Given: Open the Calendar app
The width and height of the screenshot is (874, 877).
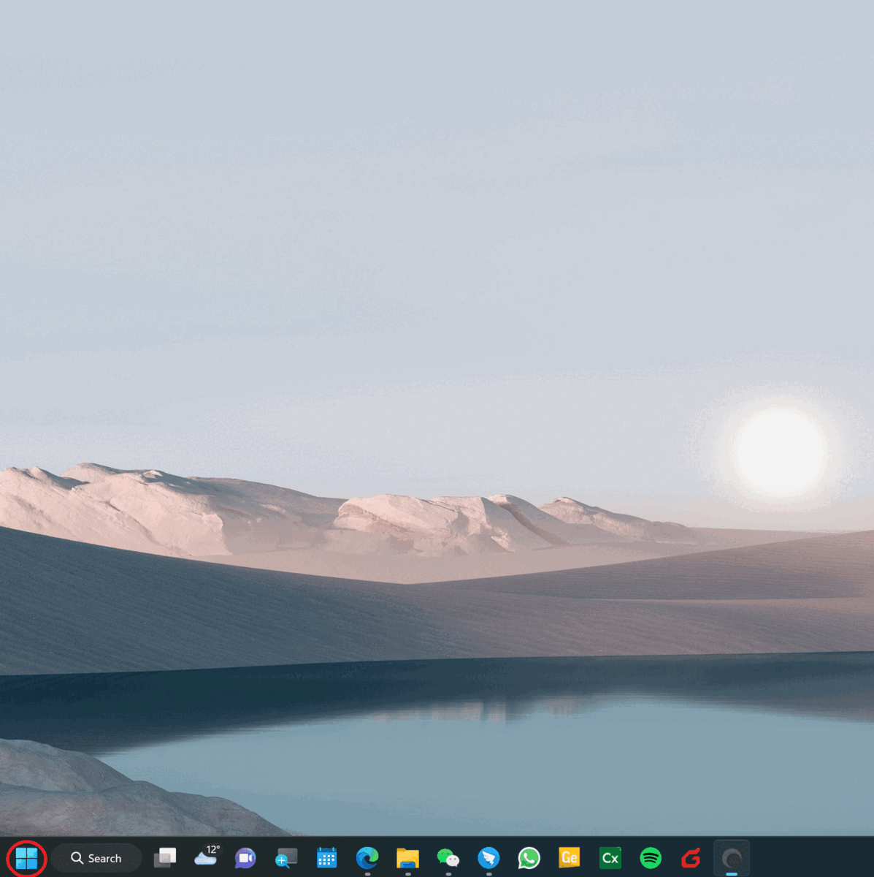Looking at the screenshot, I should 326,858.
